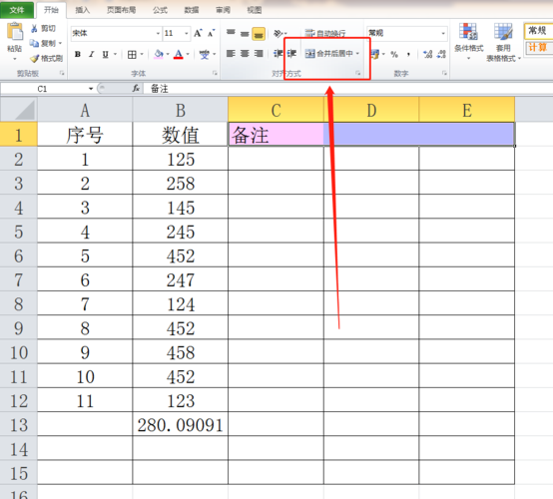Open the number (数字) group dialog launcher
Image resolution: width=553 pixels, height=499 pixels.
444,73
